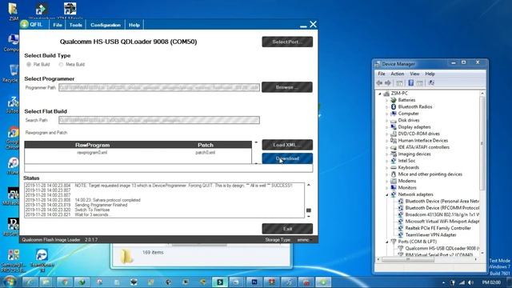The width and height of the screenshot is (512, 288).
Task: Click the Recycle Bin desktop icon
Action: tap(13, 70)
